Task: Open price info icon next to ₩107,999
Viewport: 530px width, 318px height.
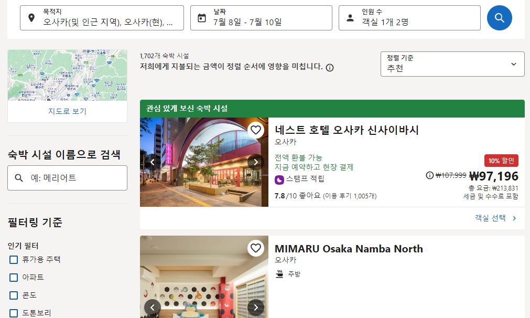Action: [x=430, y=175]
